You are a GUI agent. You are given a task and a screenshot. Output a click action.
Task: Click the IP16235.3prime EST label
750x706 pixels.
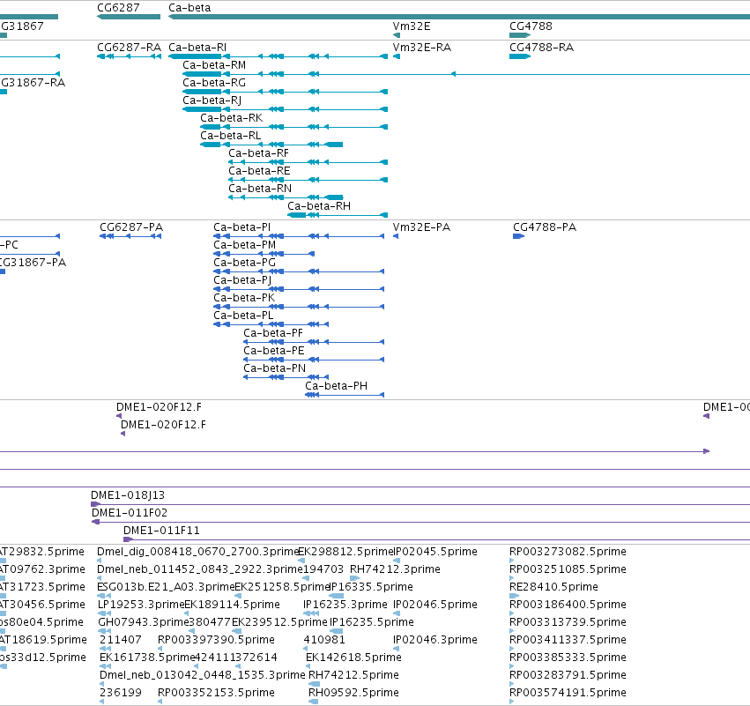coord(345,605)
